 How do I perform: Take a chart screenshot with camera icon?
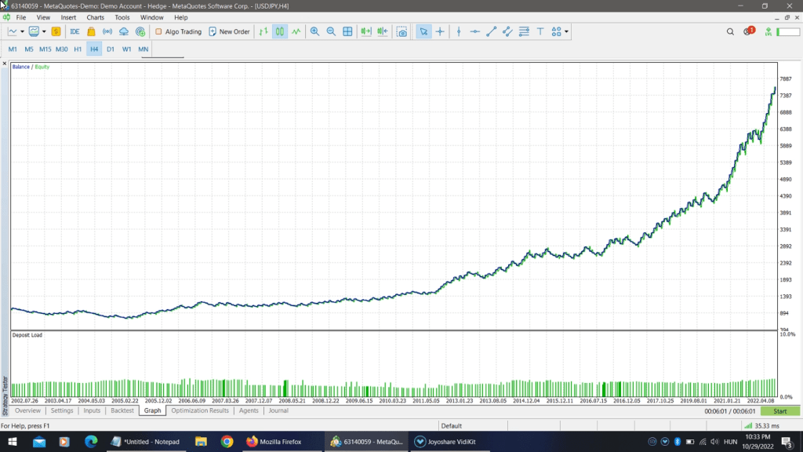coord(401,32)
